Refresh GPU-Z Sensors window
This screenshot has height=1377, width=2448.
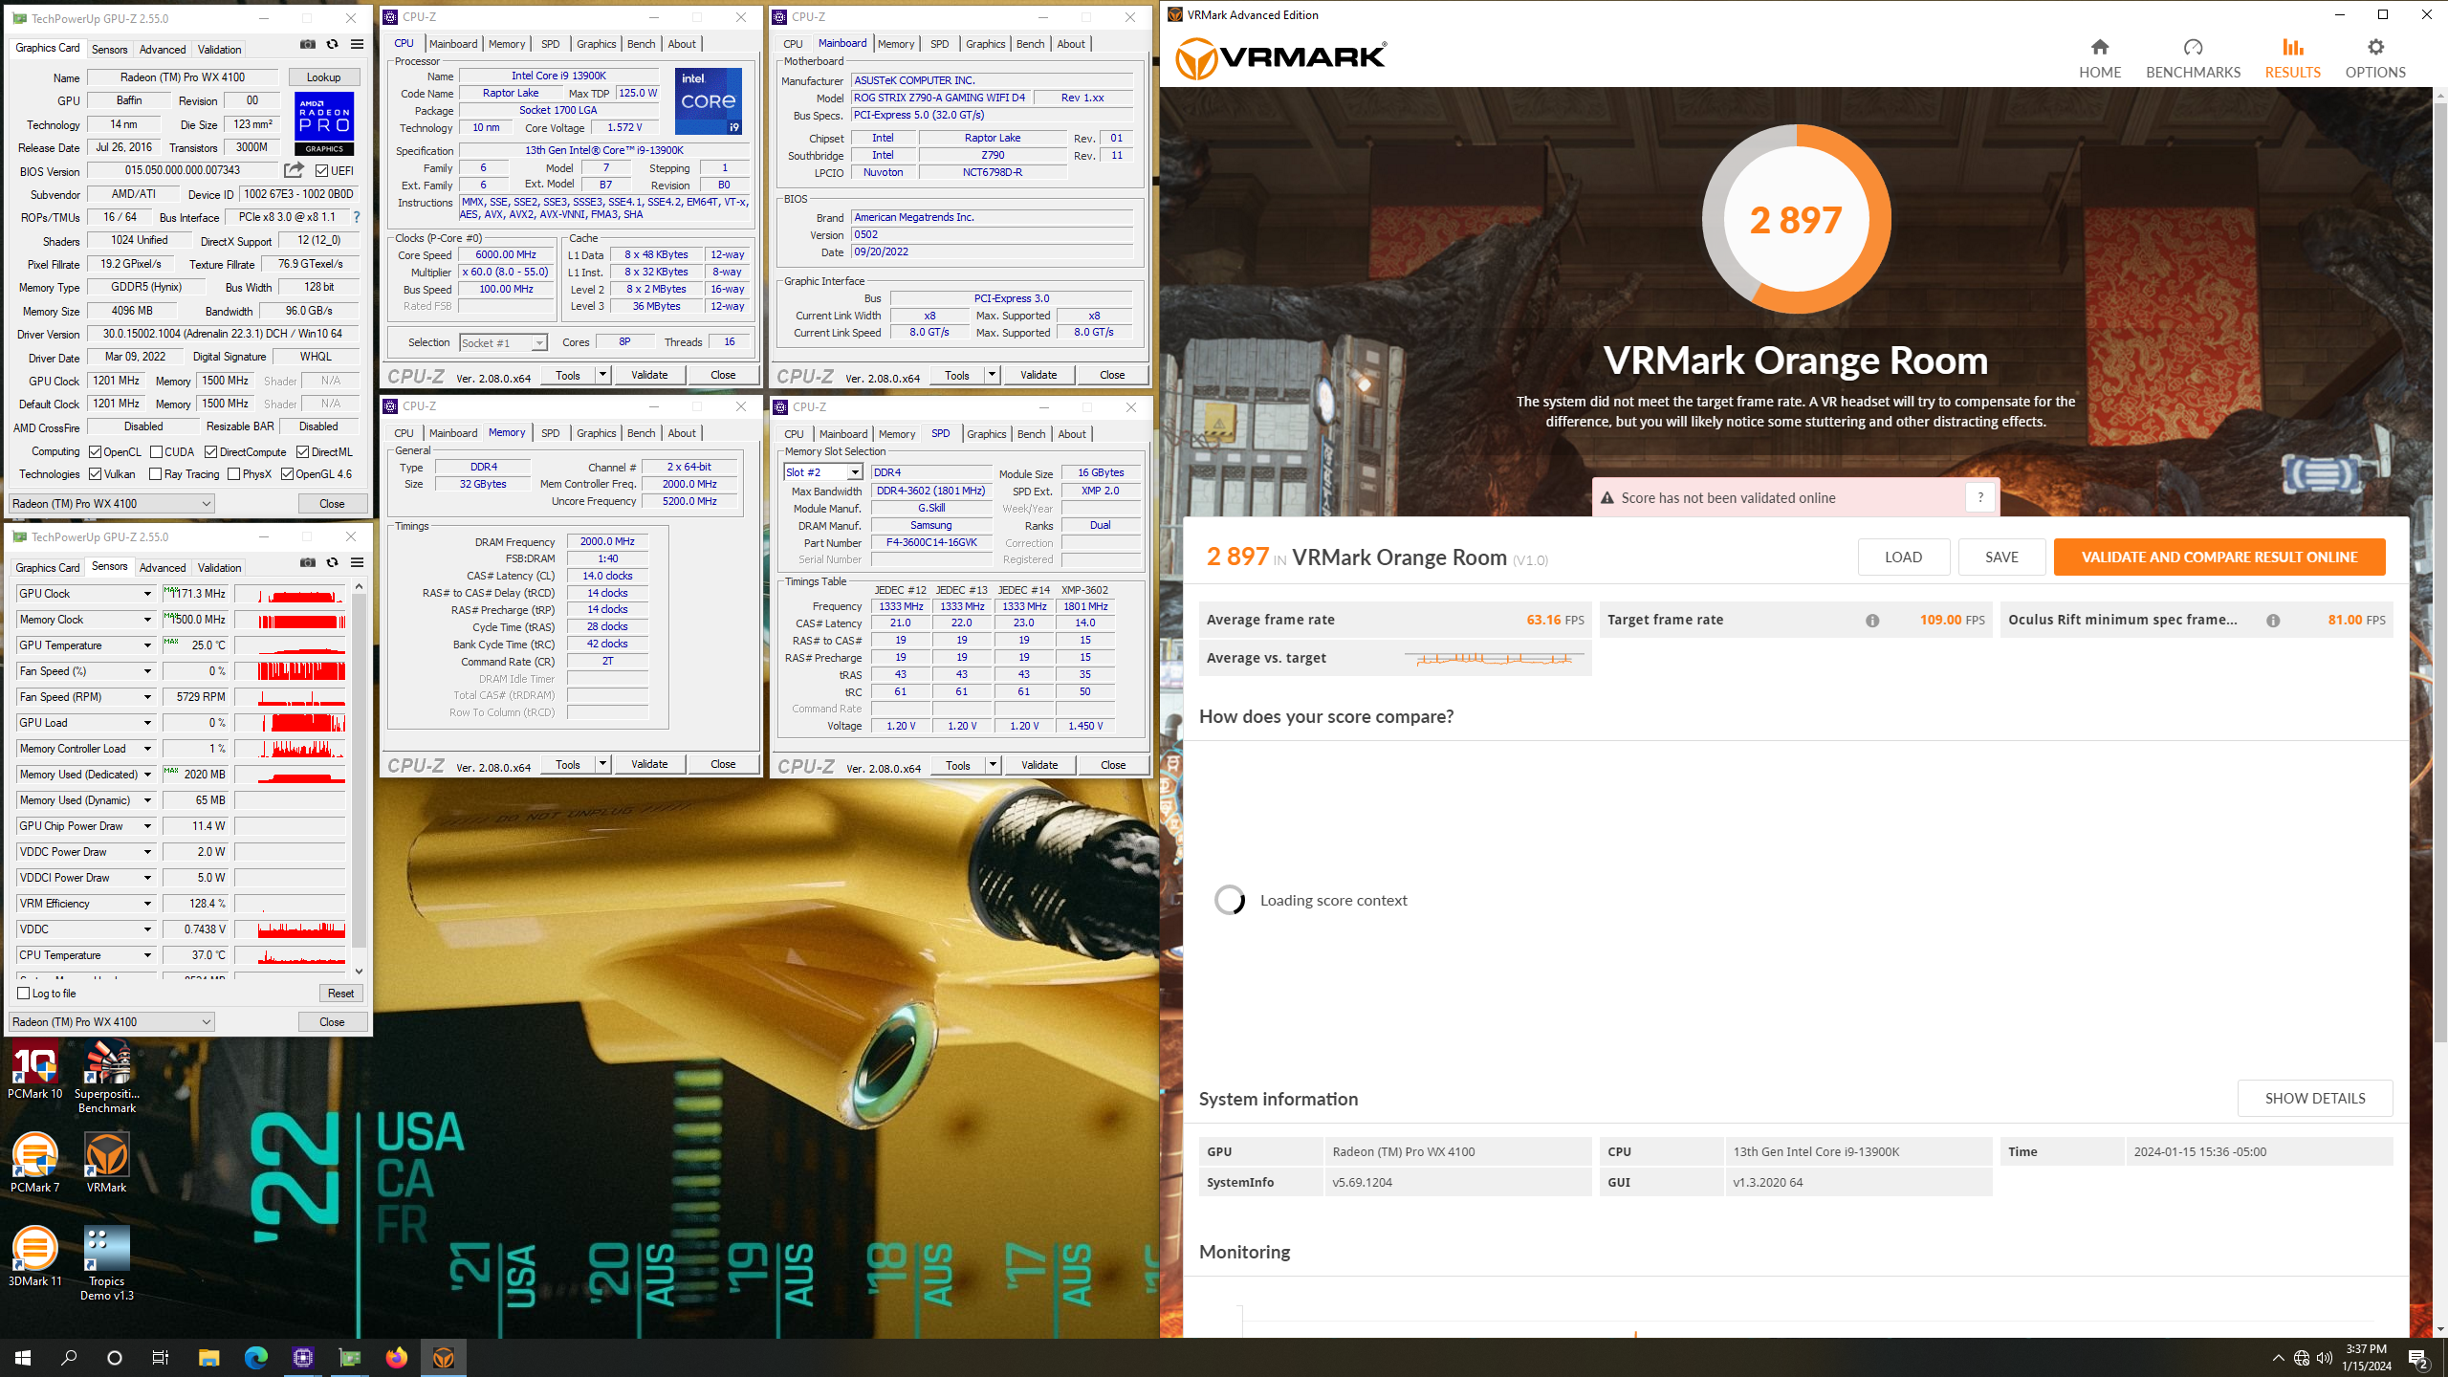click(x=332, y=562)
